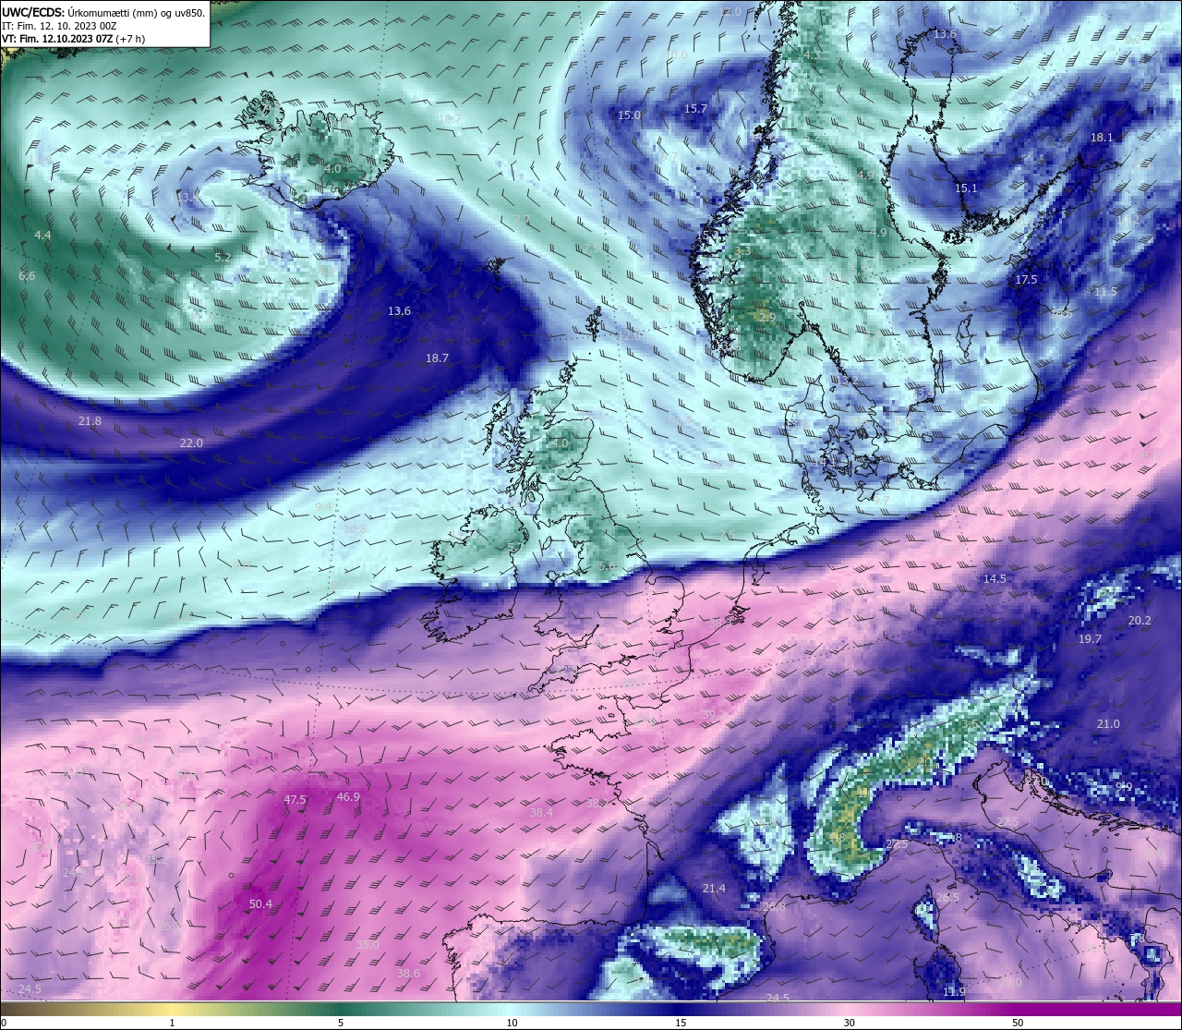Click the 2.9 value over Norway
This screenshot has height=1030, width=1182.
[766, 317]
